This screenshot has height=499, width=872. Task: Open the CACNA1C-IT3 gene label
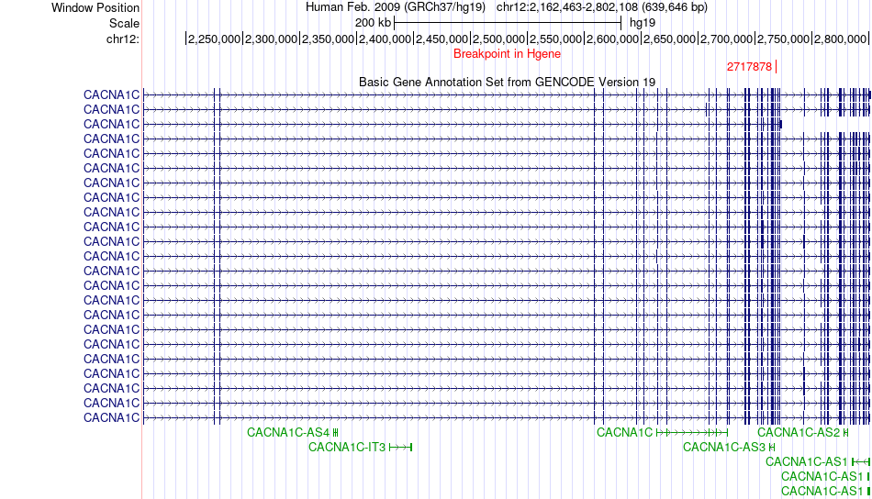347,447
